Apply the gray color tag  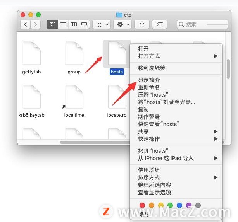pos(198,205)
